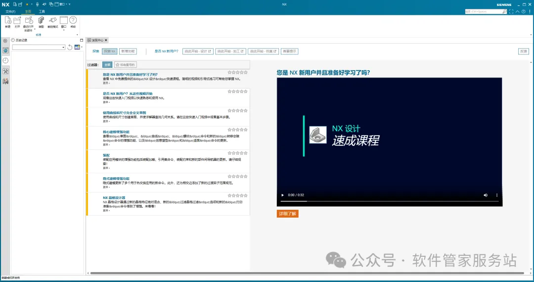This screenshot has height=282, width=534.
Task: Click the switch window icon in title bar
Action: tap(51, 4)
